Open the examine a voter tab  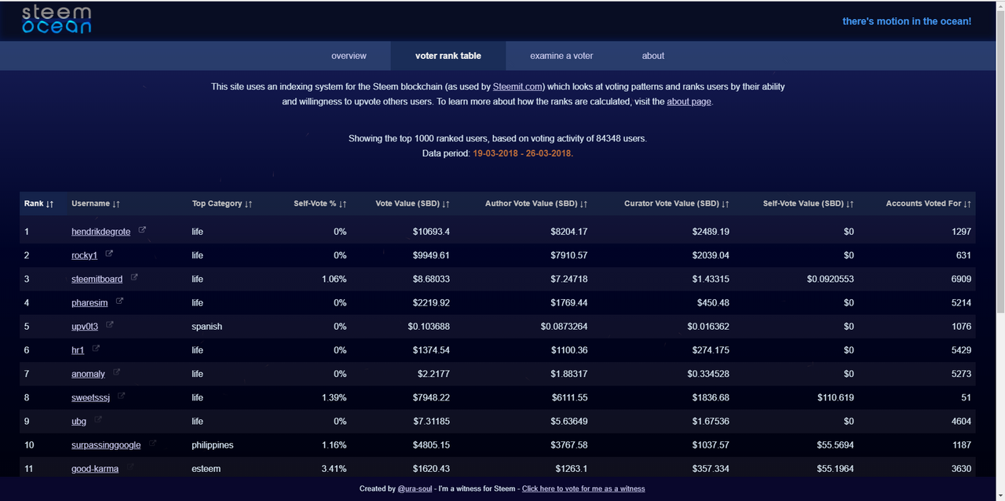pos(561,56)
